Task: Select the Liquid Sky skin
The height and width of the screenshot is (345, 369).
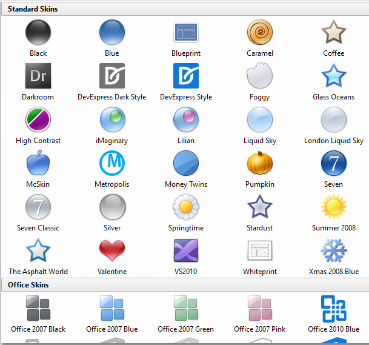Action: point(260,119)
